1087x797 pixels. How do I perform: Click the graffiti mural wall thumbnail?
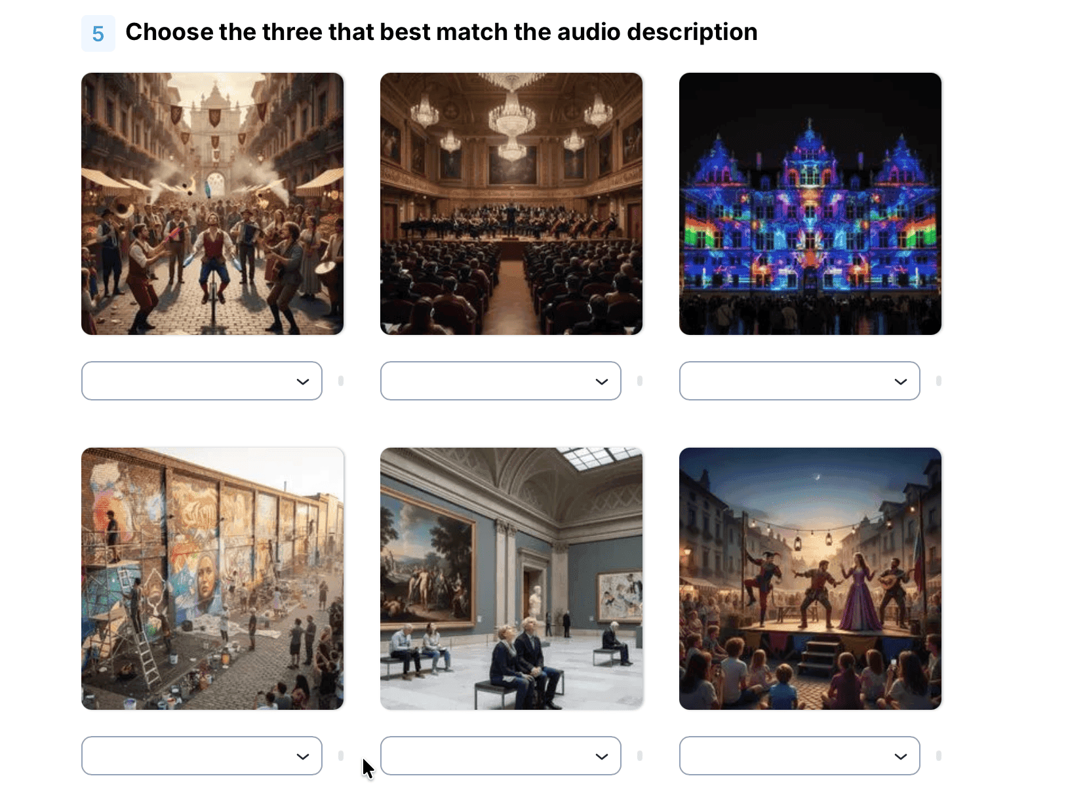[x=212, y=579]
